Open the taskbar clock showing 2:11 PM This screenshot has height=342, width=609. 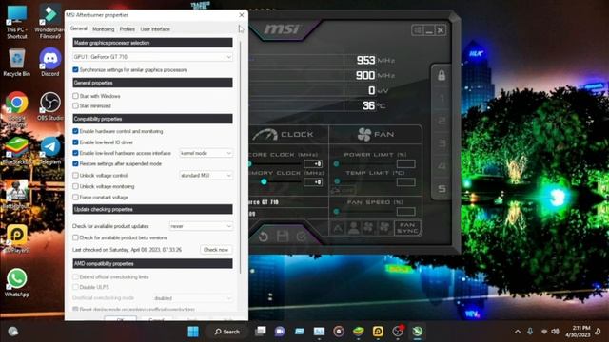pyautogui.click(x=578, y=332)
